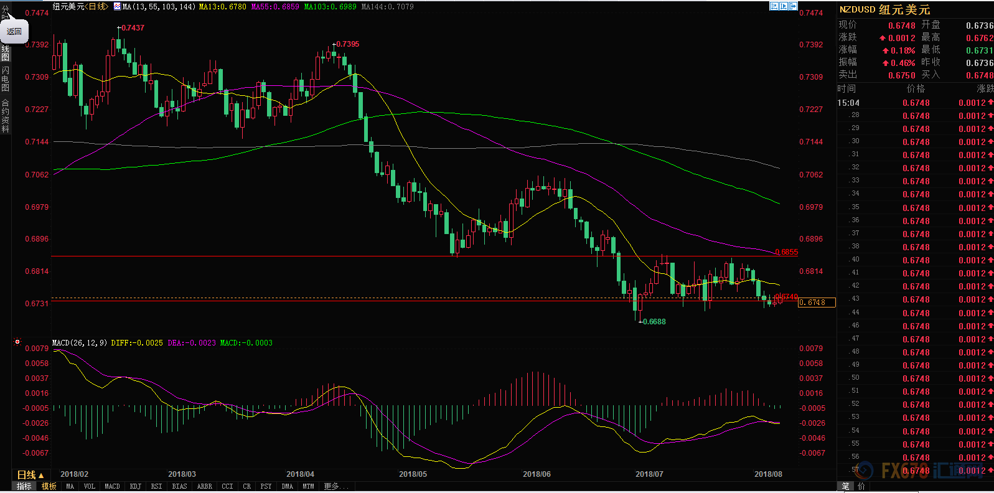Viewport: 994px width, 493px height.
Task: Click the 0.7395 peak price label
Action: [347, 44]
